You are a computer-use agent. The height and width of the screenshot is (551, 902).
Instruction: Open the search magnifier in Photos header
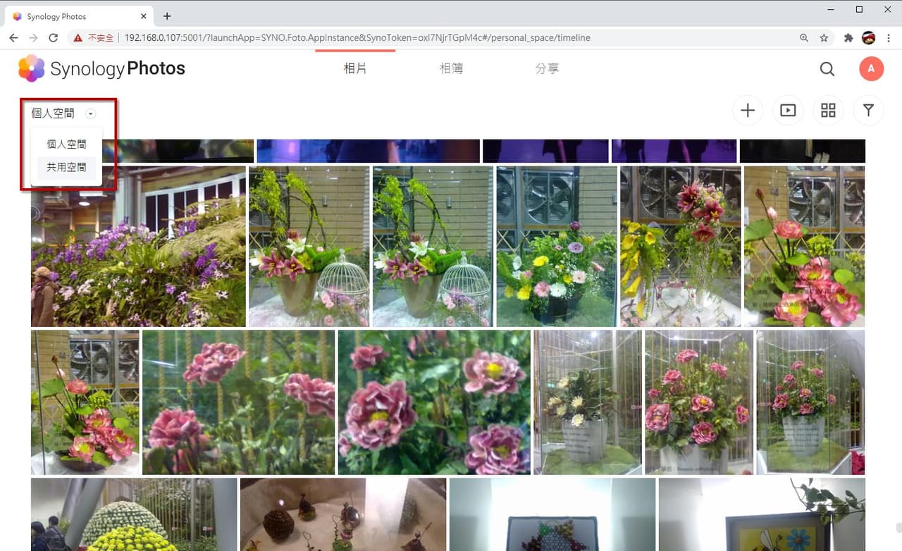pyautogui.click(x=827, y=68)
